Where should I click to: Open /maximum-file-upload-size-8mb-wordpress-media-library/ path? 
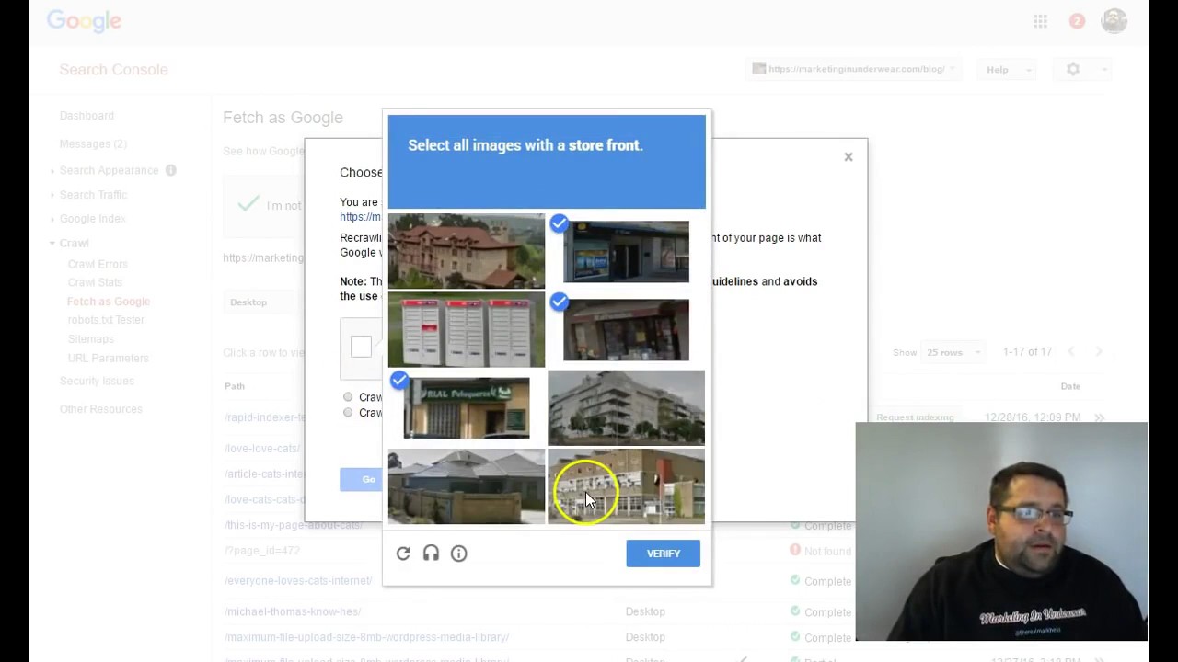[x=366, y=637]
